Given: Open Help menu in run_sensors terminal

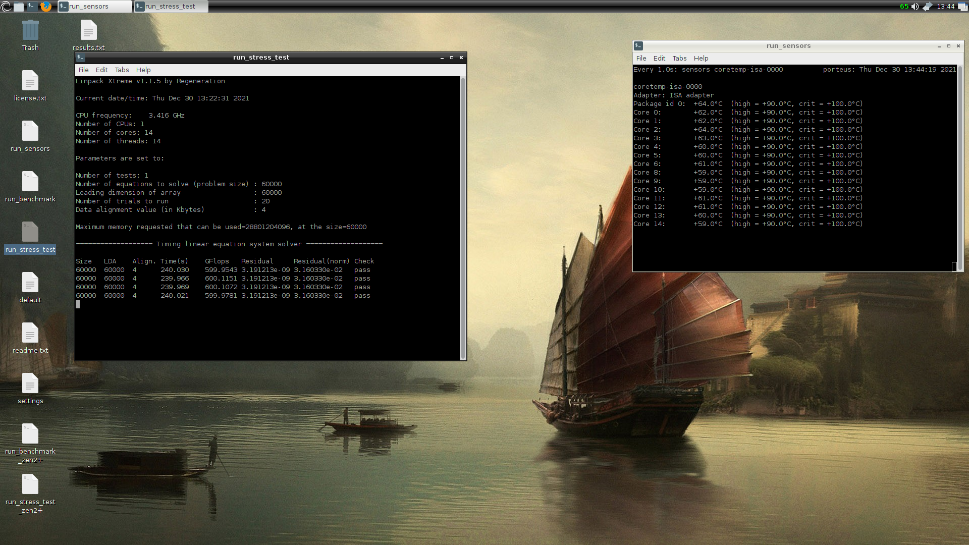Looking at the screenshot, I should pyautogui.click(x=701, y=59).
